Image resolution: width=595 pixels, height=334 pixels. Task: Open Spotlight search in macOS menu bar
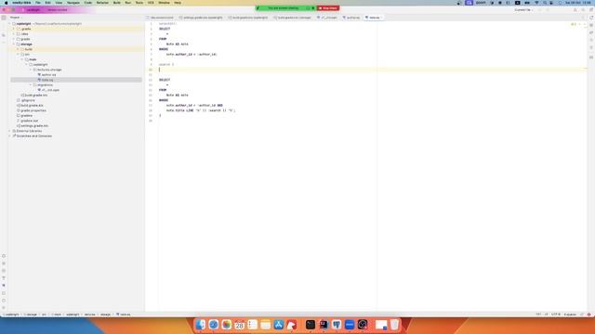click(x=545, y=3)
